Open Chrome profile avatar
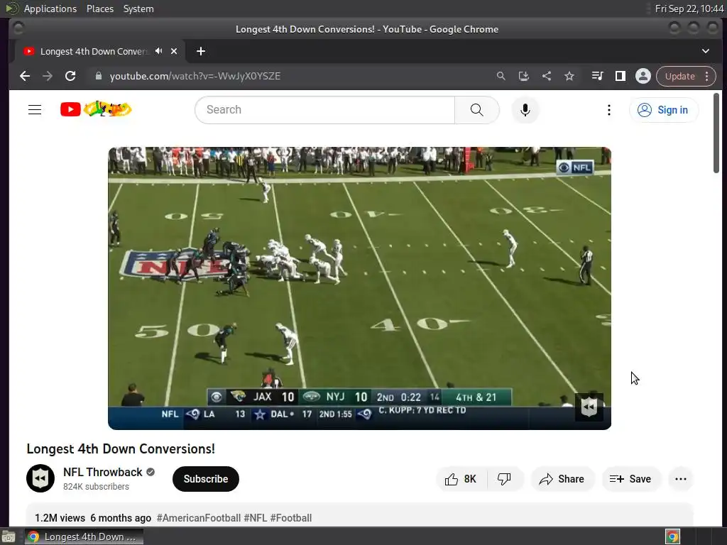This screenshot has height=545, width=727. pyautogui.click(x=643, y=76)
